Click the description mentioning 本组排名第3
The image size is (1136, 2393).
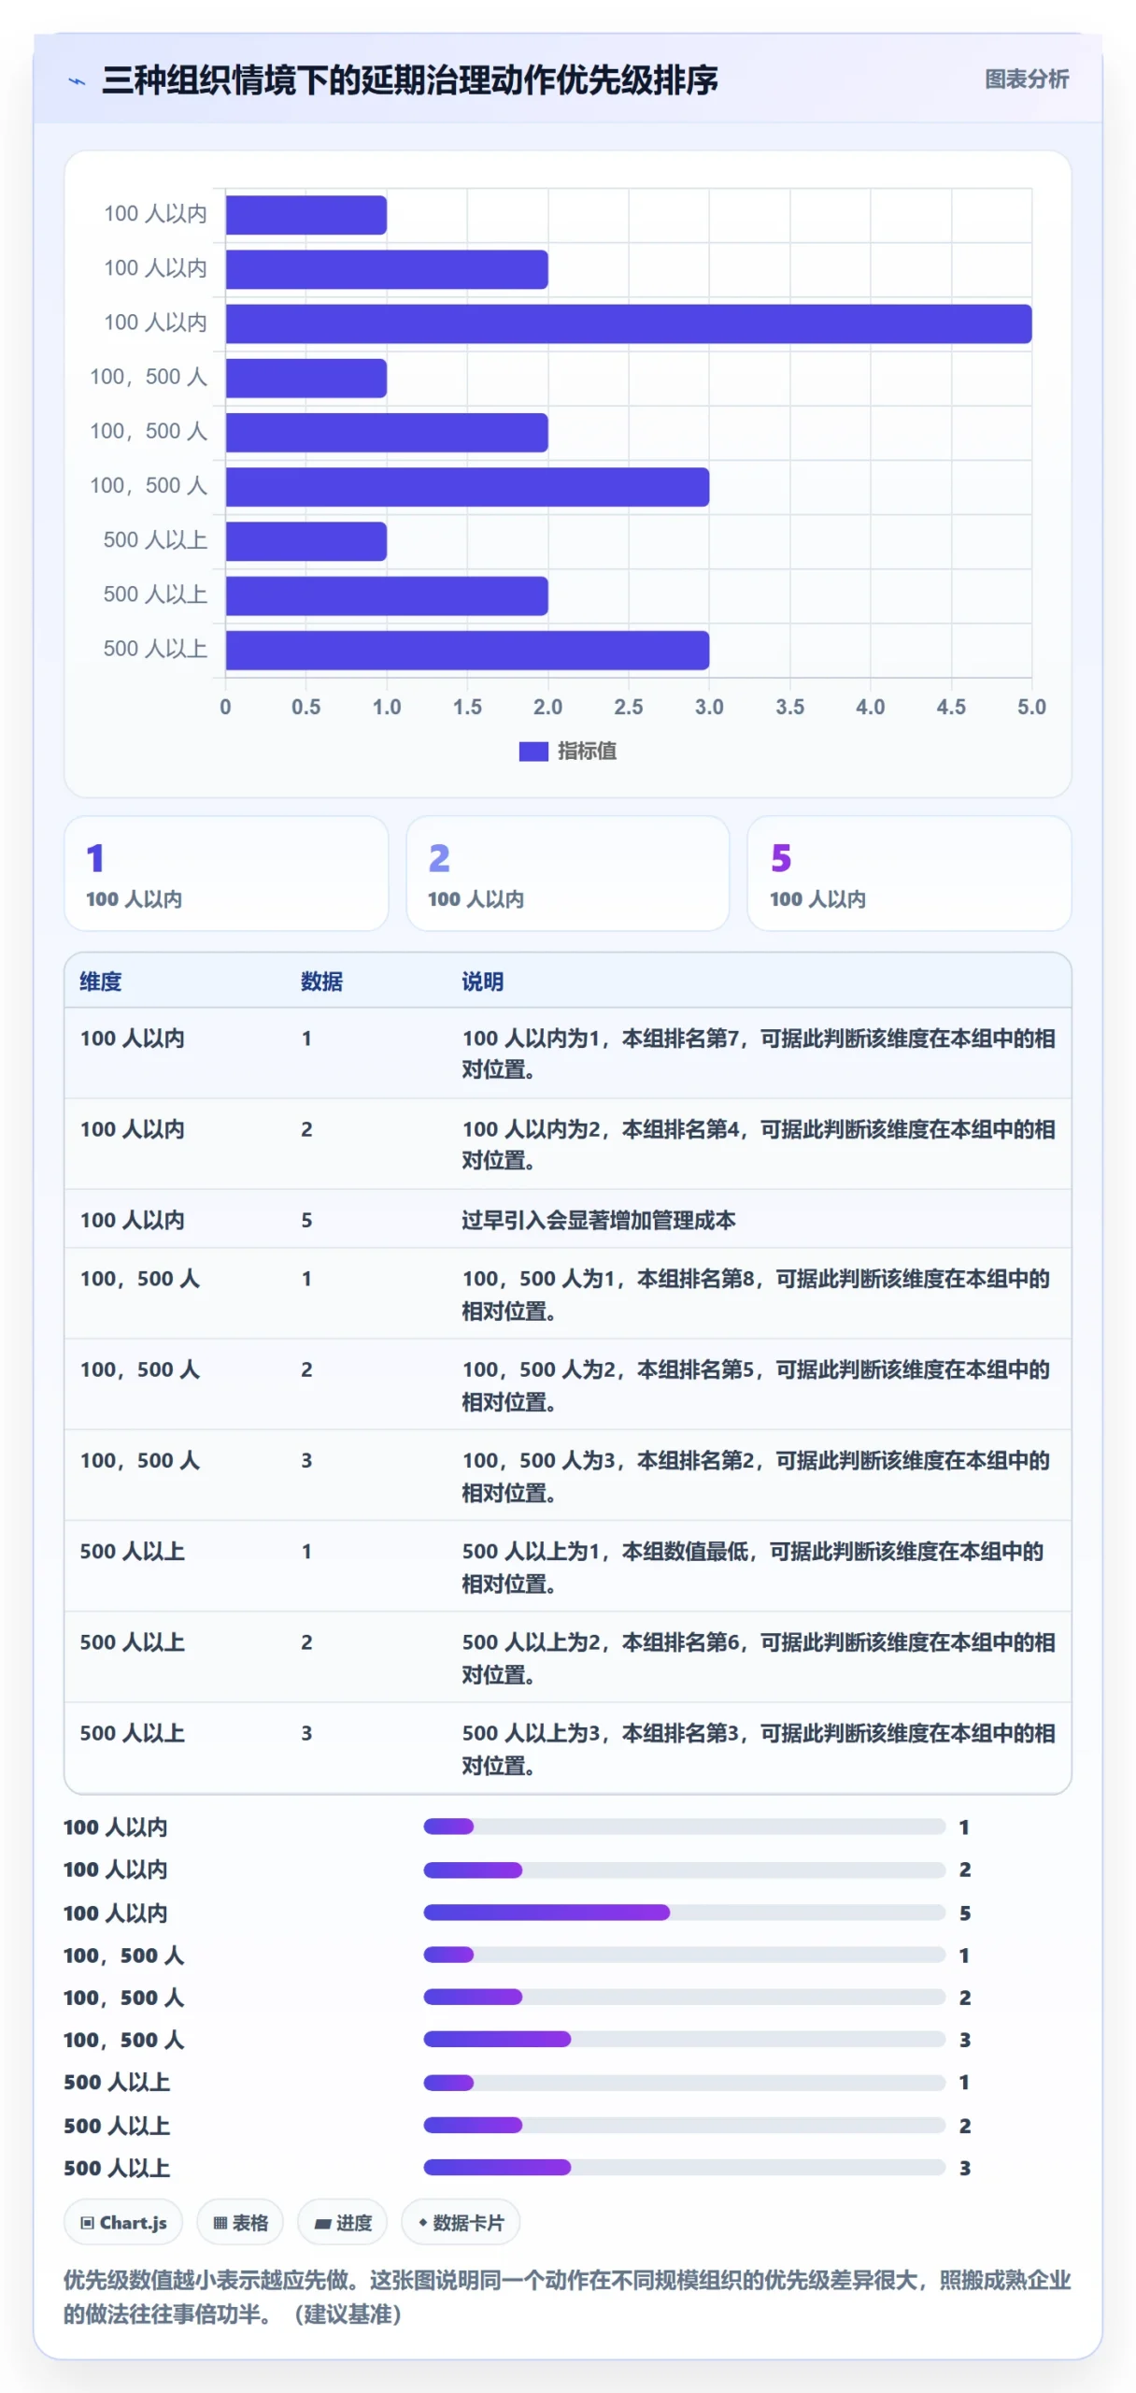point(759,1748)
